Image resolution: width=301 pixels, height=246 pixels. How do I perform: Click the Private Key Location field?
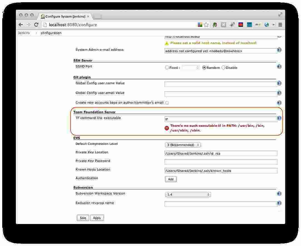click(x=221, y=154)
